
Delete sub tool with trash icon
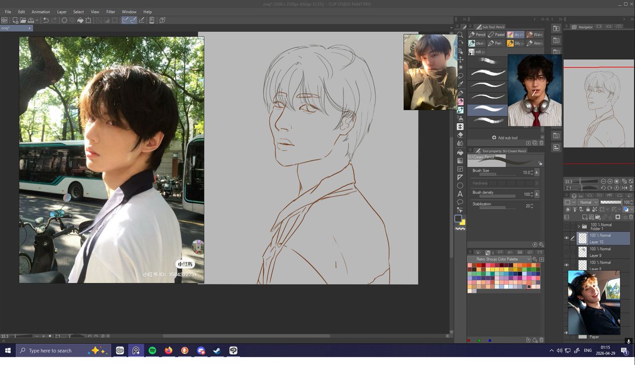(x=541, y=143)
